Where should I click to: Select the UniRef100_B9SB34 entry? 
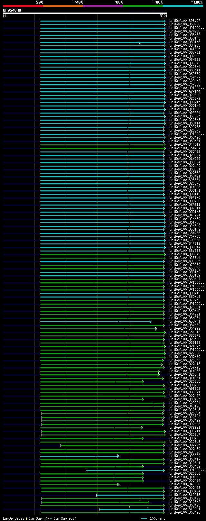[185, 180]
